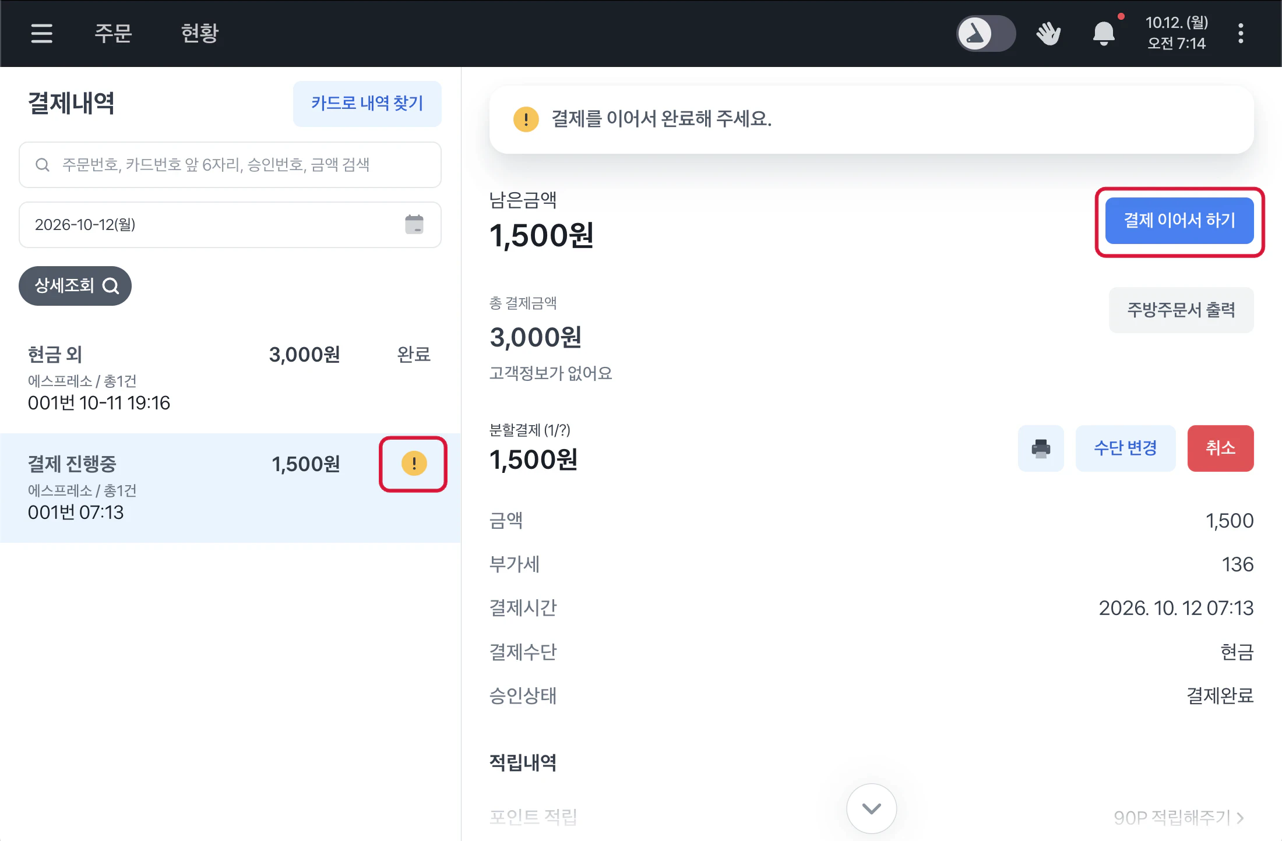Click the 001번 10-11 19:16 order text
1282x841 pixels.
[99, 403]
